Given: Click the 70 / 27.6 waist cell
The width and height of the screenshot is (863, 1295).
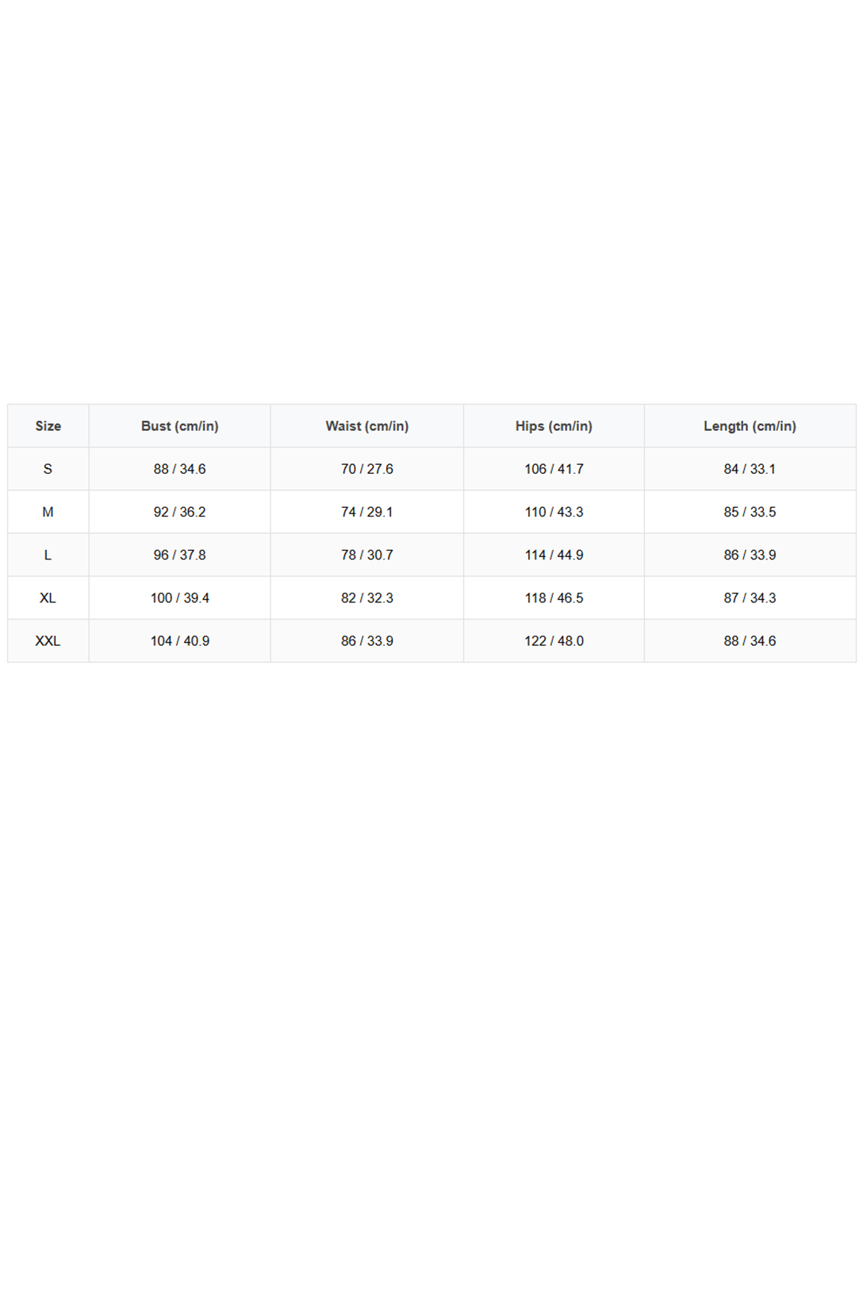Looking at the screenshot, I should point(367,469).
